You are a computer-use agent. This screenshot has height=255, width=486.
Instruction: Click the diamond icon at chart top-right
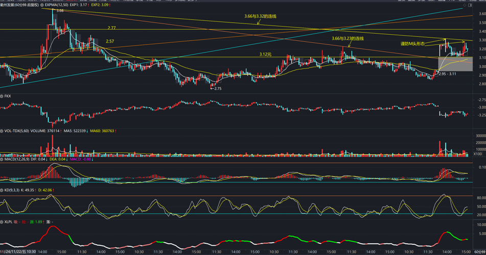point(465,5)
